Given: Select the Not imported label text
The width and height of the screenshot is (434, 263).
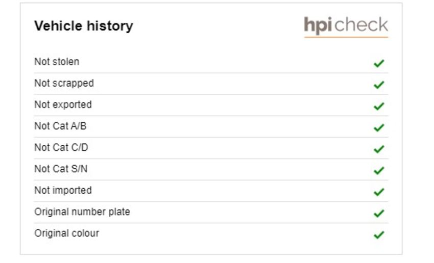Looking at the screenshot, I should (x=63, y=190).
